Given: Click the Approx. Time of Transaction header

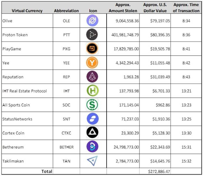Looking at the screenshot, I should pyautogui.click(x=187, y=8).
